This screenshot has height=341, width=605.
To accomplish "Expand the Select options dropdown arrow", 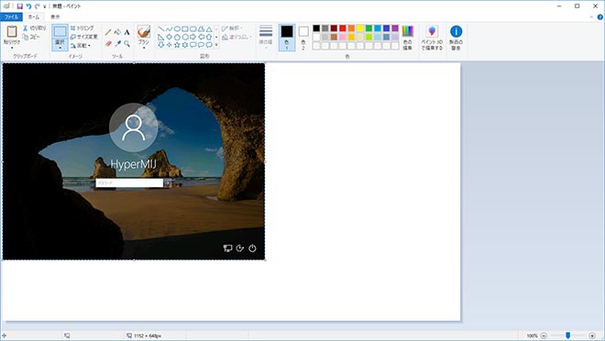I will (x=60, y=48).
